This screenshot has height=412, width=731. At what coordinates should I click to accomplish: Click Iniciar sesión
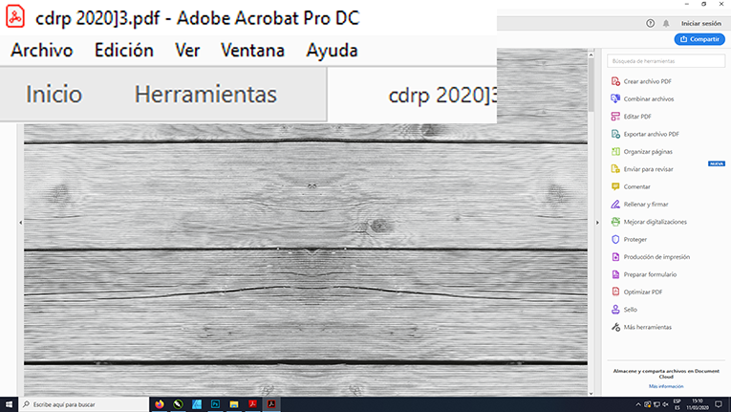[x=700, y=23]
